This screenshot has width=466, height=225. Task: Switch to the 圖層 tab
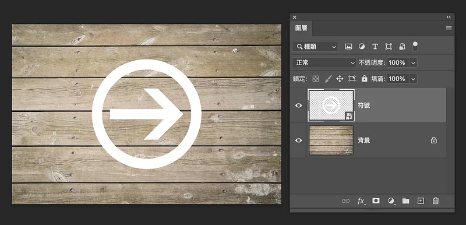pyautogui.click(x=301, y=28)
